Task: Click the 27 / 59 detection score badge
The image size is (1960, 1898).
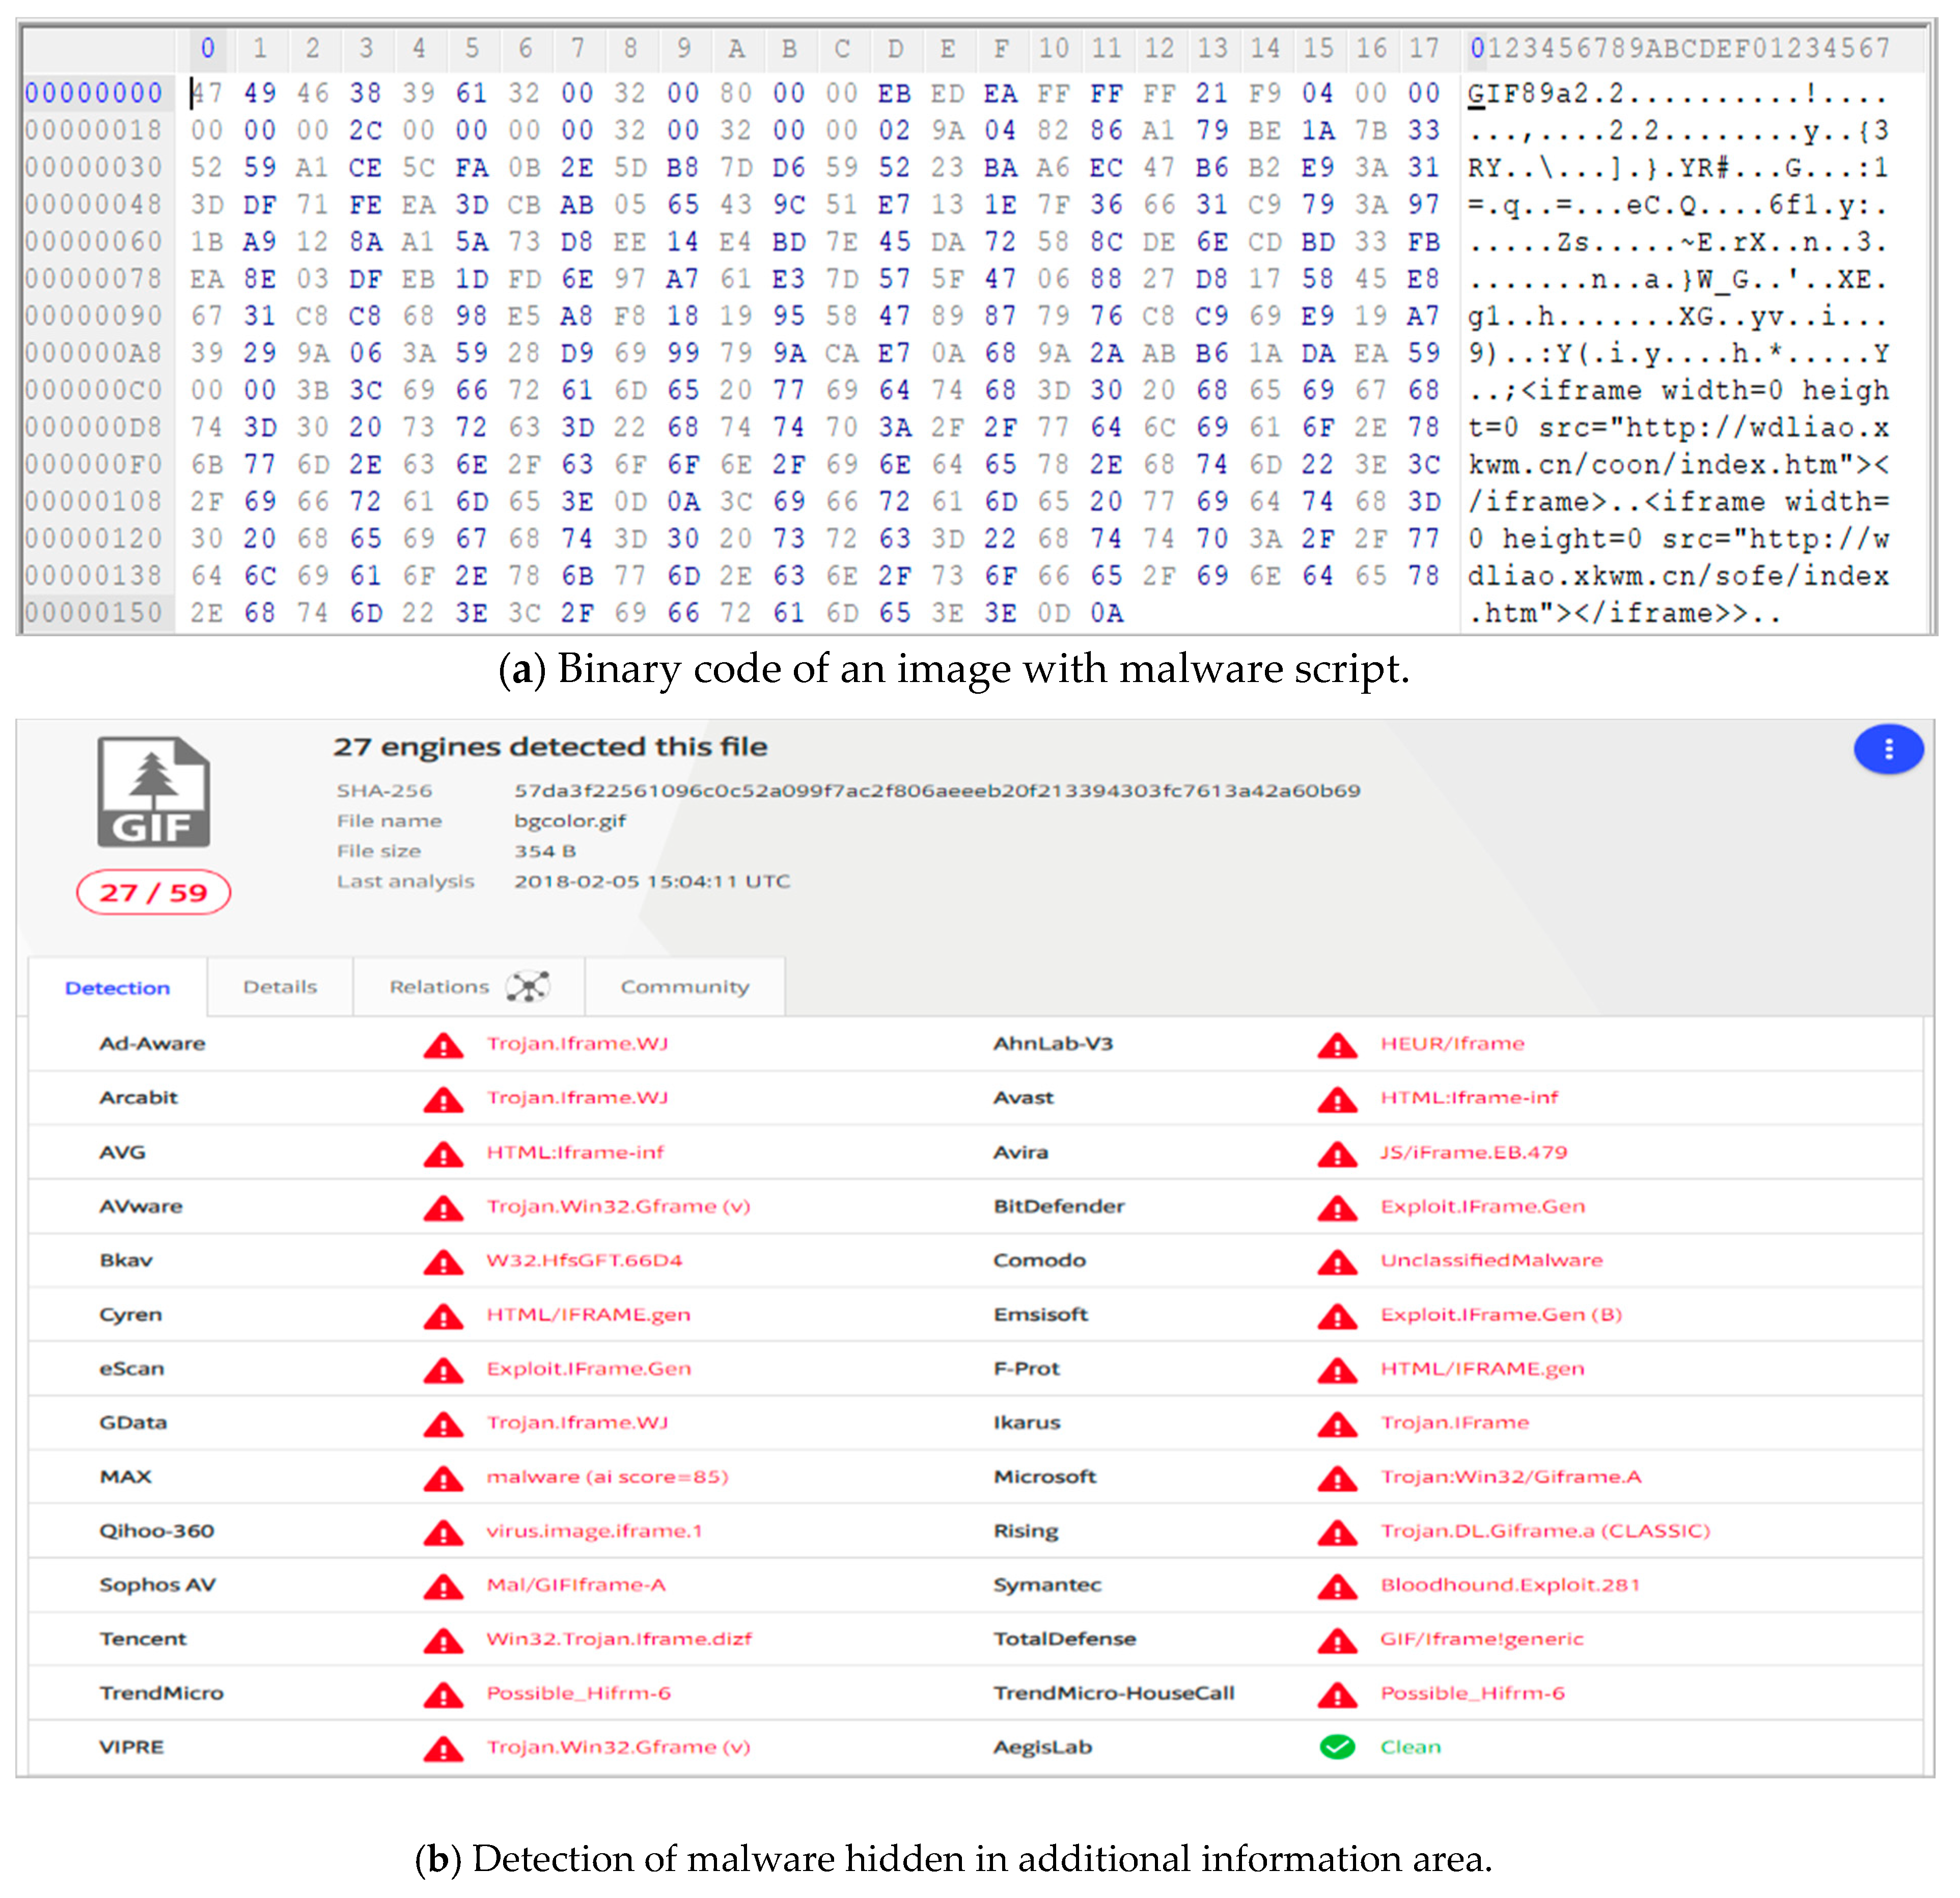Action: (153, 892)
